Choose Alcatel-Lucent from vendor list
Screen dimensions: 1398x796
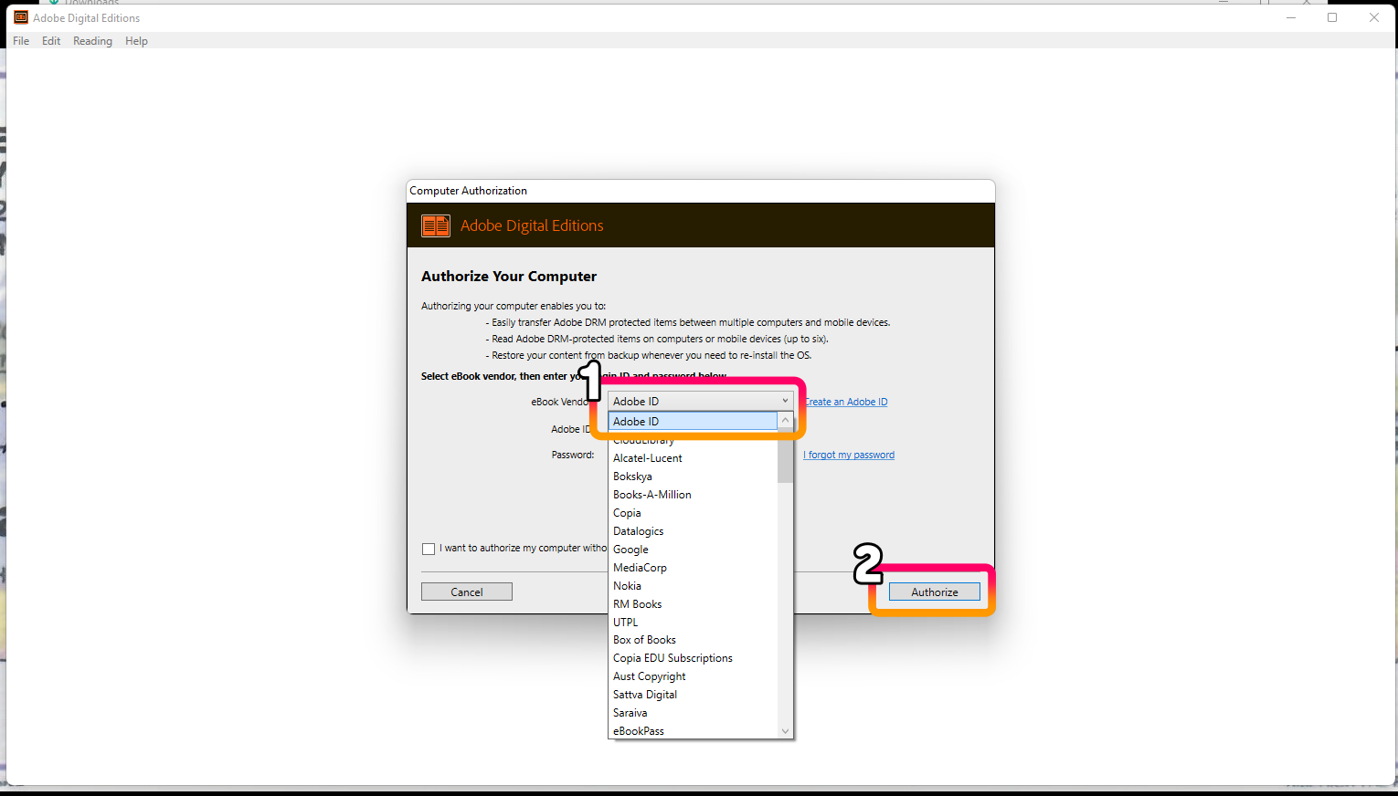click(693, 458)
